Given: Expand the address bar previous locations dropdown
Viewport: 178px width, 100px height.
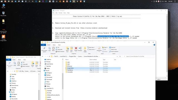Looking at the screenshot, I should tap(117, 56).
